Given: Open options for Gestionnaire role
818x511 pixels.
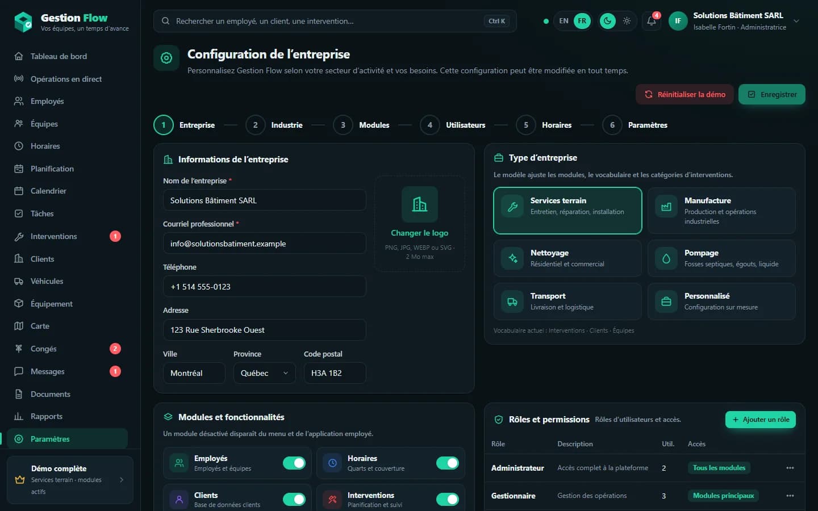Looking at the screenshot, I should tap(790, 496).
